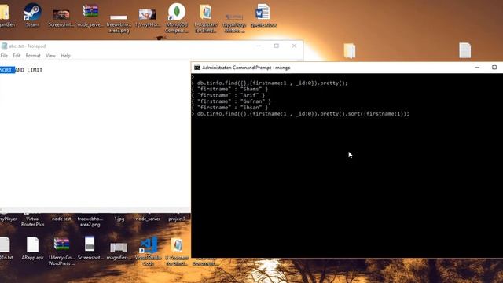Click the highlighted word SORT in Notepad

[7, 70]
